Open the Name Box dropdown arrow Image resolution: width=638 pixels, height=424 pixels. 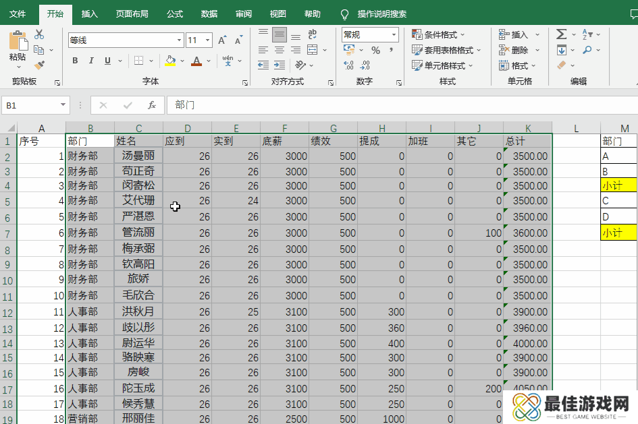(63, 105)
